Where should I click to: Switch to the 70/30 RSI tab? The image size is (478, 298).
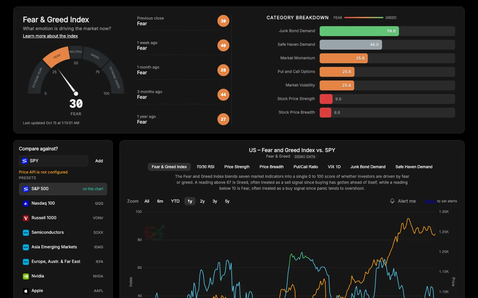pyautogui.click(x=205, y=167)
